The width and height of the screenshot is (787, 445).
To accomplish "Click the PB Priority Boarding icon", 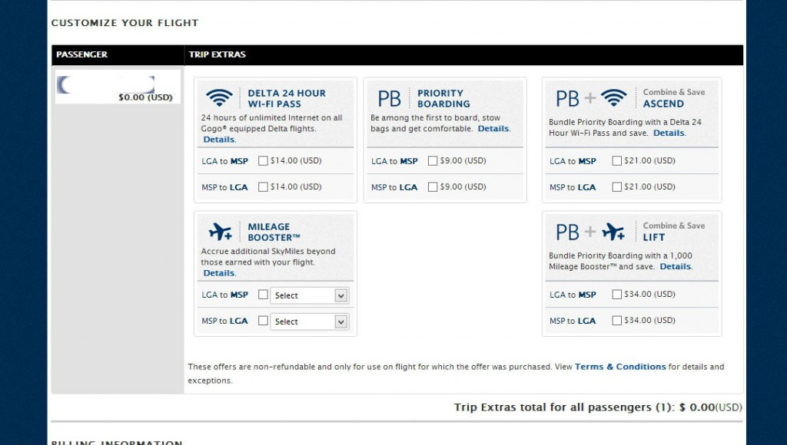I will (389, 99).
